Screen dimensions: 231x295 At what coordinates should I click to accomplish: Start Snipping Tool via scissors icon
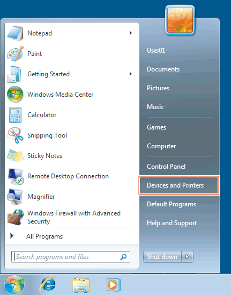[16, 135]
